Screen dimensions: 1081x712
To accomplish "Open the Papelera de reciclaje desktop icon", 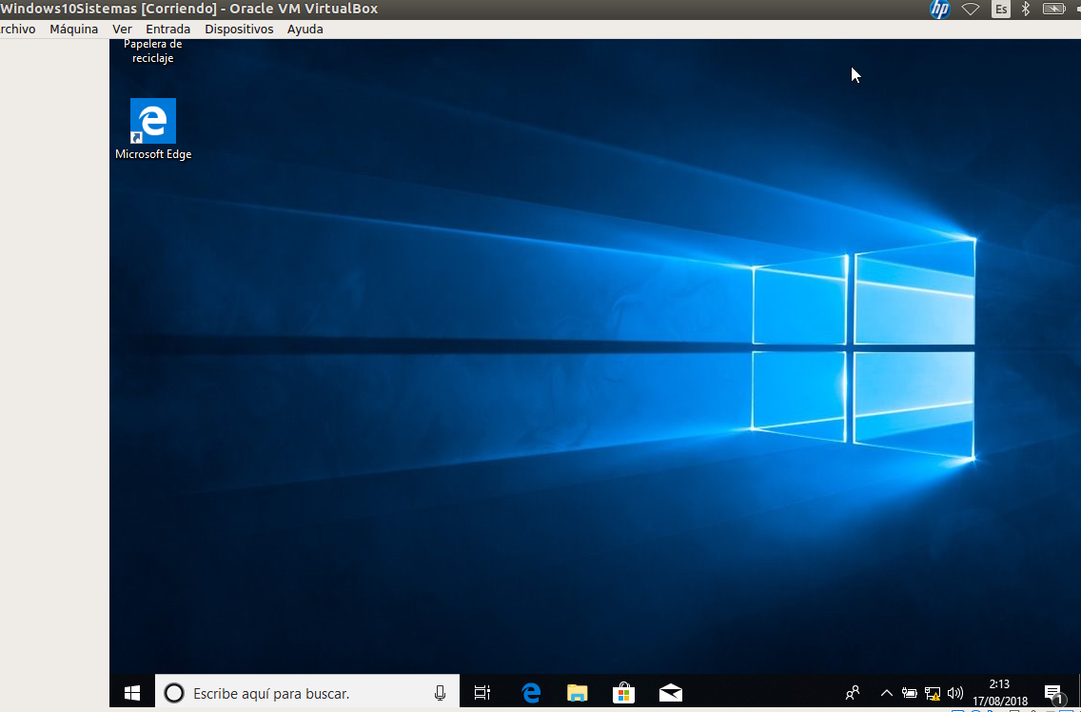I will 153,51.
